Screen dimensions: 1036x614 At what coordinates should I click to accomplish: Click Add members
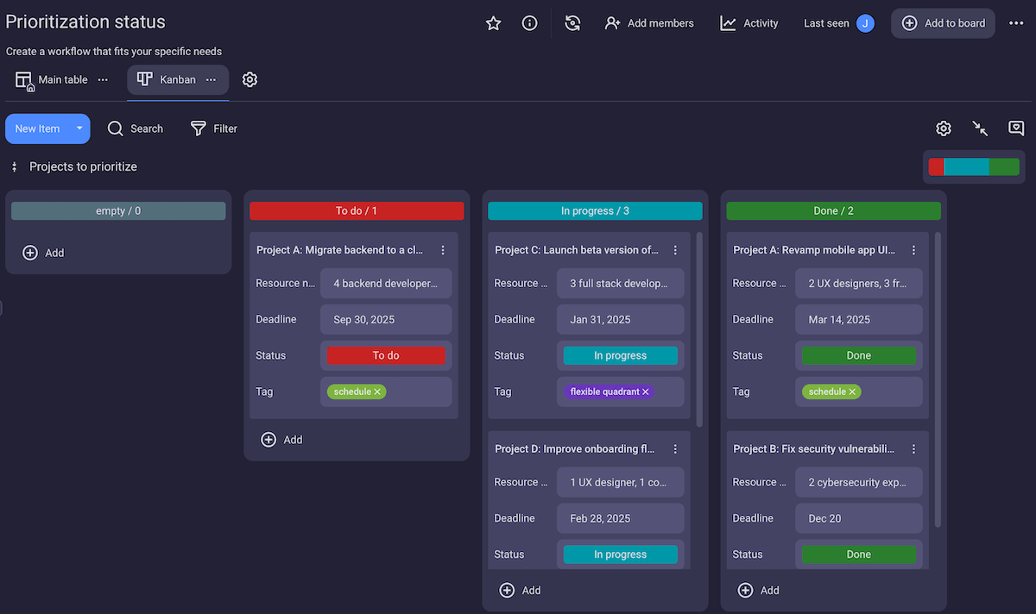pyautogui.click(x=649, y=23)
